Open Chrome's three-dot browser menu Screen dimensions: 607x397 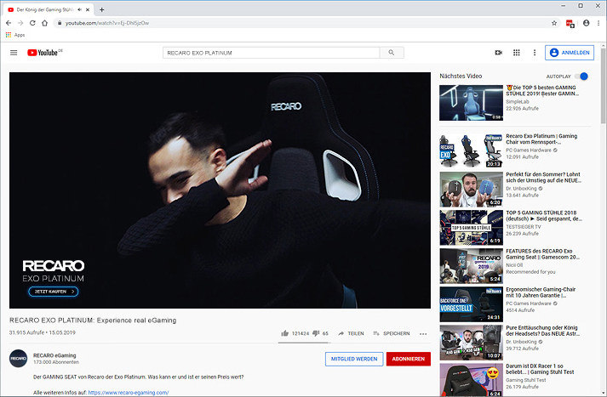tap(599, 23)
